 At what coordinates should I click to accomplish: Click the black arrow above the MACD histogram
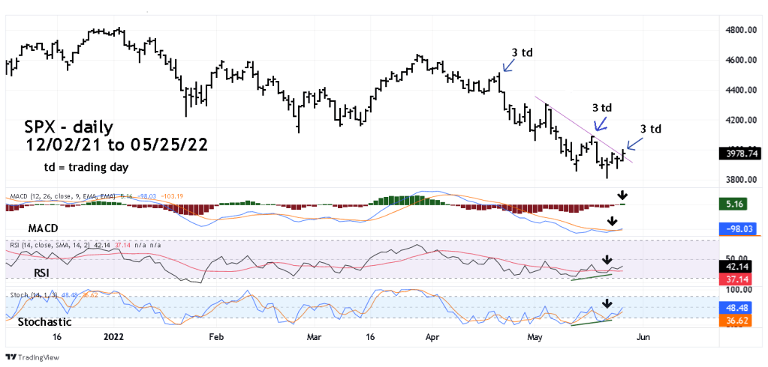(622, 197)
